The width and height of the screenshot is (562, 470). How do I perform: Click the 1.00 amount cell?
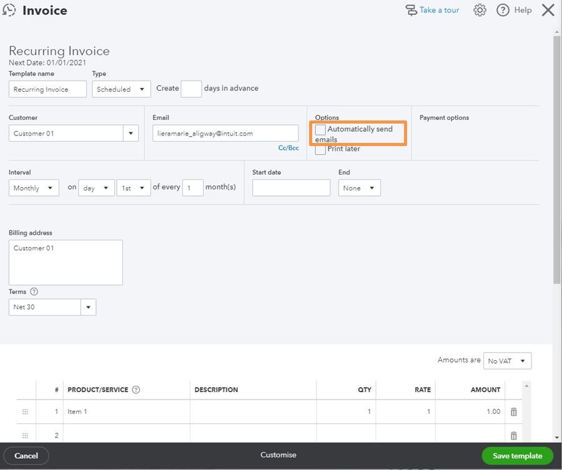(470, 411)
